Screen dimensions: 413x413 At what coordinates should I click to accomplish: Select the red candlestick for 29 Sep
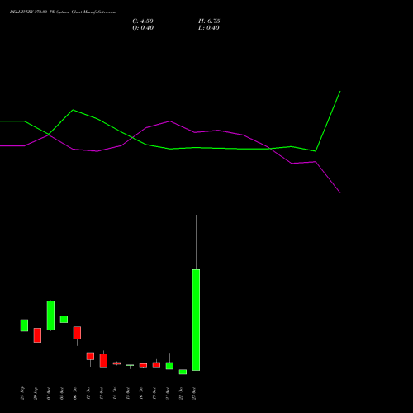(x=37, y=335)
